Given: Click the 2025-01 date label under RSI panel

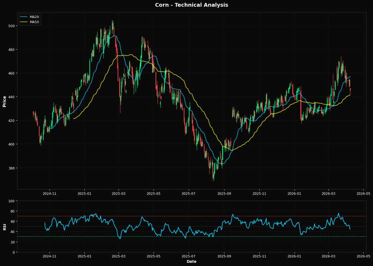Looking at the screenshot, I should click(85, 256).
